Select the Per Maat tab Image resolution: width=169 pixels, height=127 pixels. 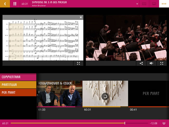(x=18, y=92)
